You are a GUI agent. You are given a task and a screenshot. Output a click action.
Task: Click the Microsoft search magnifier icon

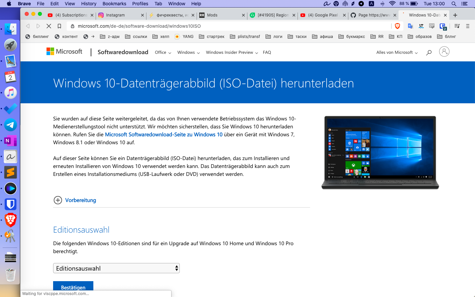[x=429, y=52]
